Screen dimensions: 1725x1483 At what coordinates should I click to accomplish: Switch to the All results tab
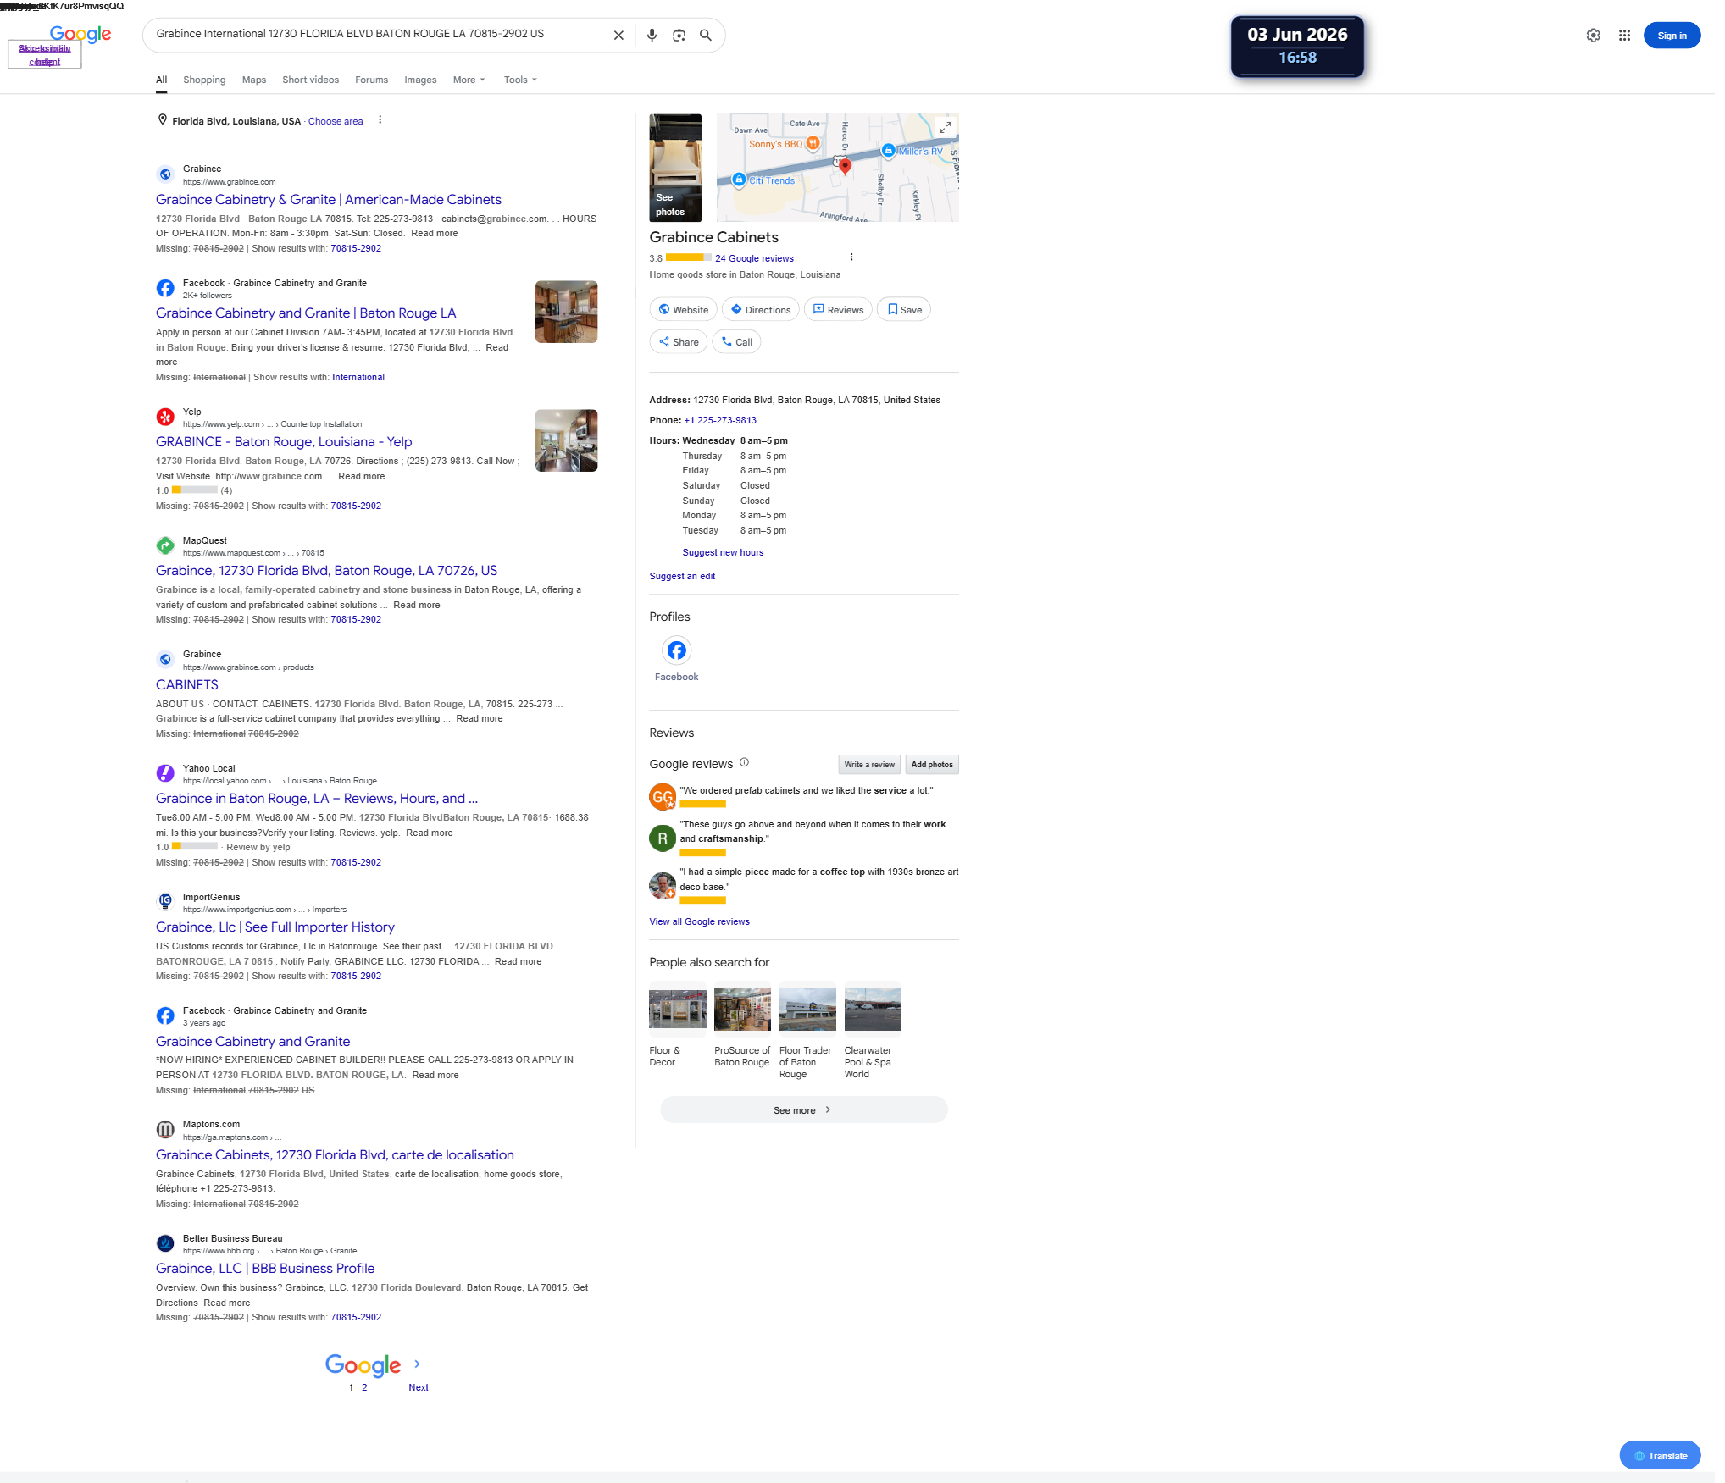(x=161, y=80)
